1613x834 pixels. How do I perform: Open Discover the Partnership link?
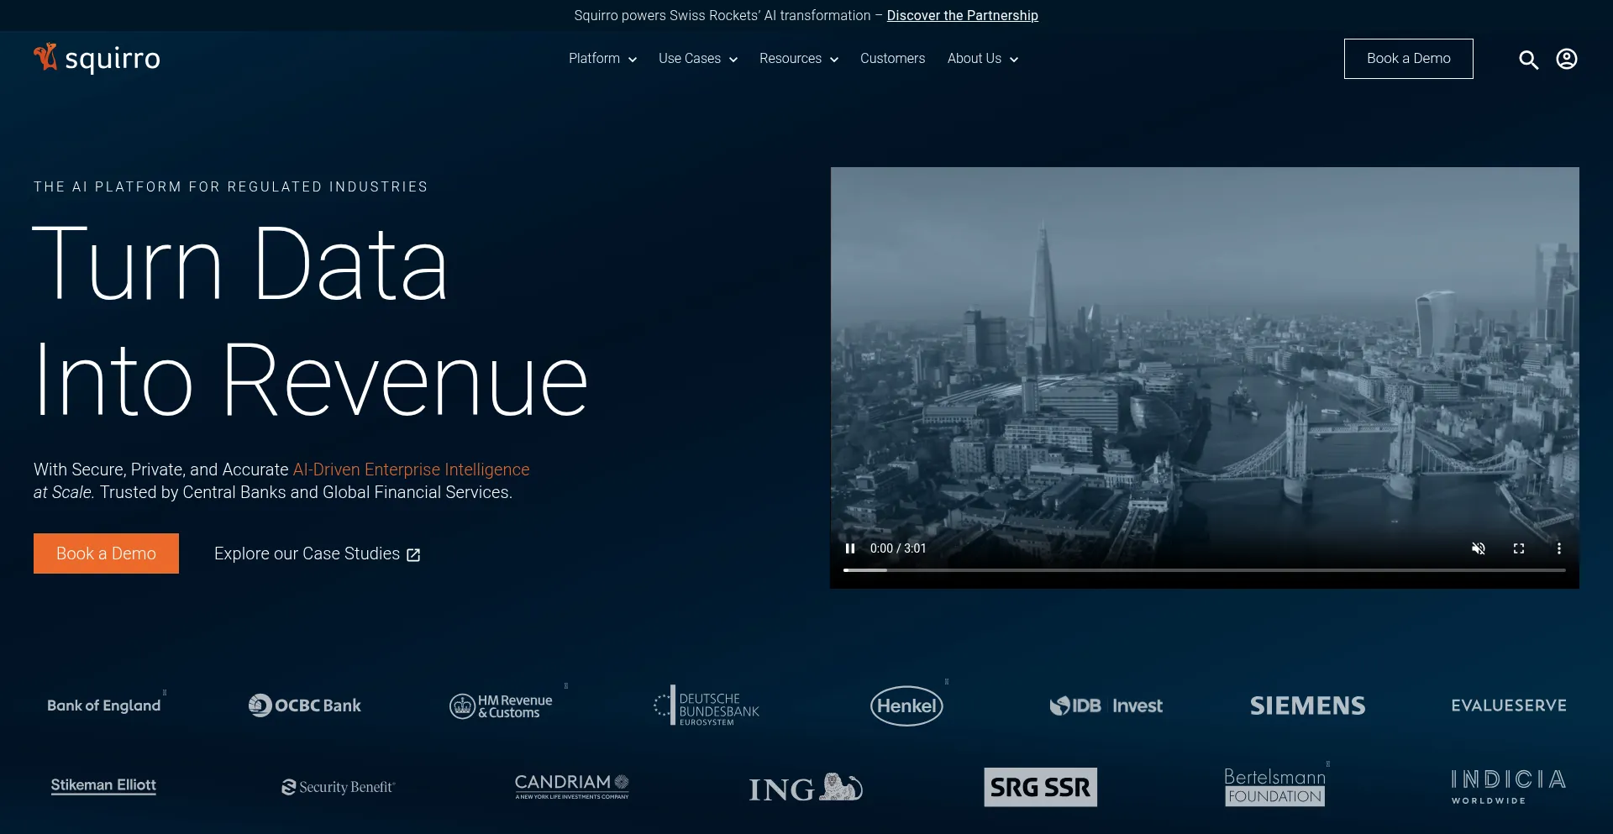(962, 16)
